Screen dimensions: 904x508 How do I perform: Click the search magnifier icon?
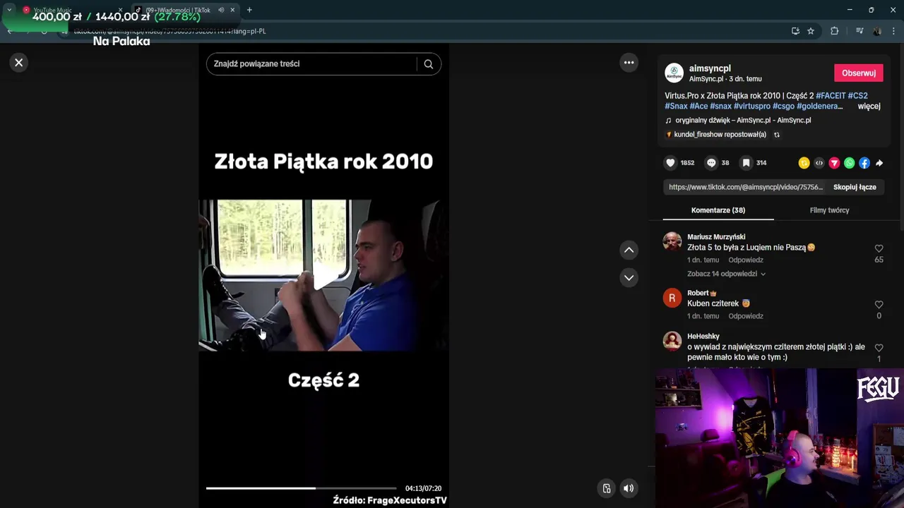click(429, 64)
